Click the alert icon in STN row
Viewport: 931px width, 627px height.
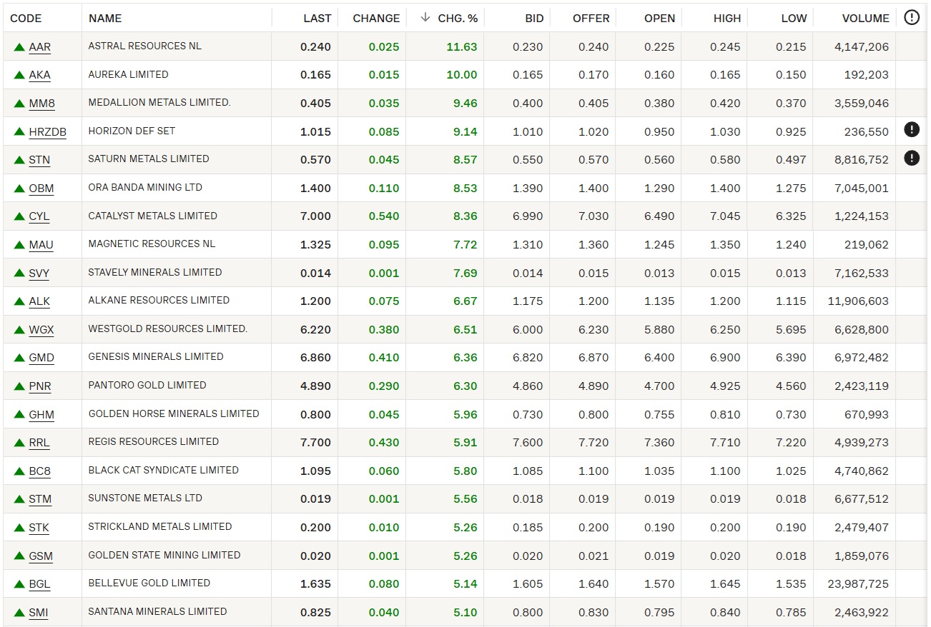(911, 159)
